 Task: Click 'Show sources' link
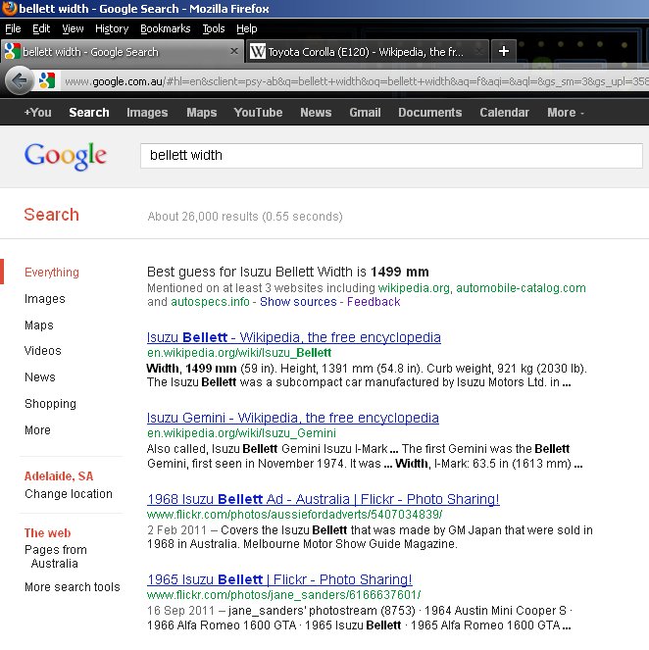[298, 302]
